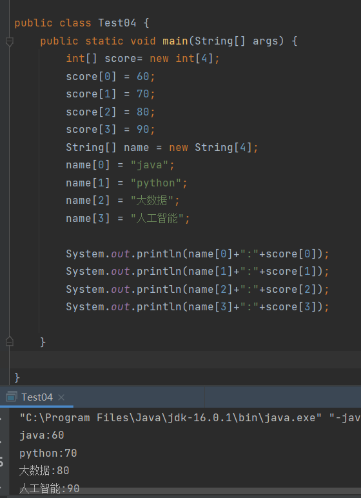The height and width of the screenshot is (498, 361).
Task: Click the println line printing name[2] and score[2]
Action: (197, 290)
